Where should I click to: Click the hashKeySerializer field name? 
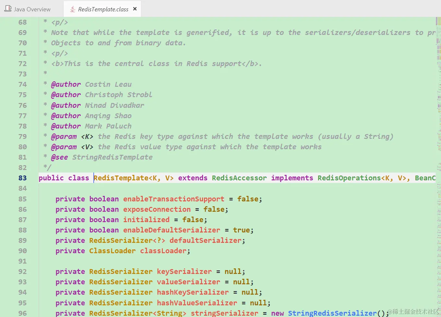(x=193, y=292)
